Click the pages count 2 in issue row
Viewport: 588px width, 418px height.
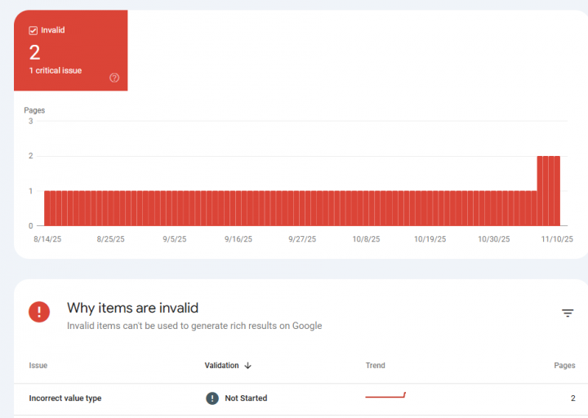[572, 398]
